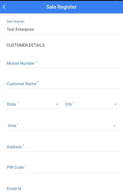Image resolution: width=123 pixels, height=193 pixels.
Task: Select the State field label
Action: pyautogui.click(x=11, y=104)
